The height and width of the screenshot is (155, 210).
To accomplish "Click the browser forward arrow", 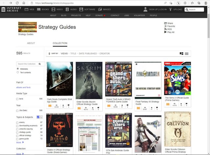I will pyautogui.click(x=10, y=3).
